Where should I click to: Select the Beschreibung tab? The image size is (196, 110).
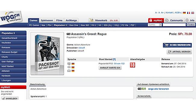pos(37,84)
